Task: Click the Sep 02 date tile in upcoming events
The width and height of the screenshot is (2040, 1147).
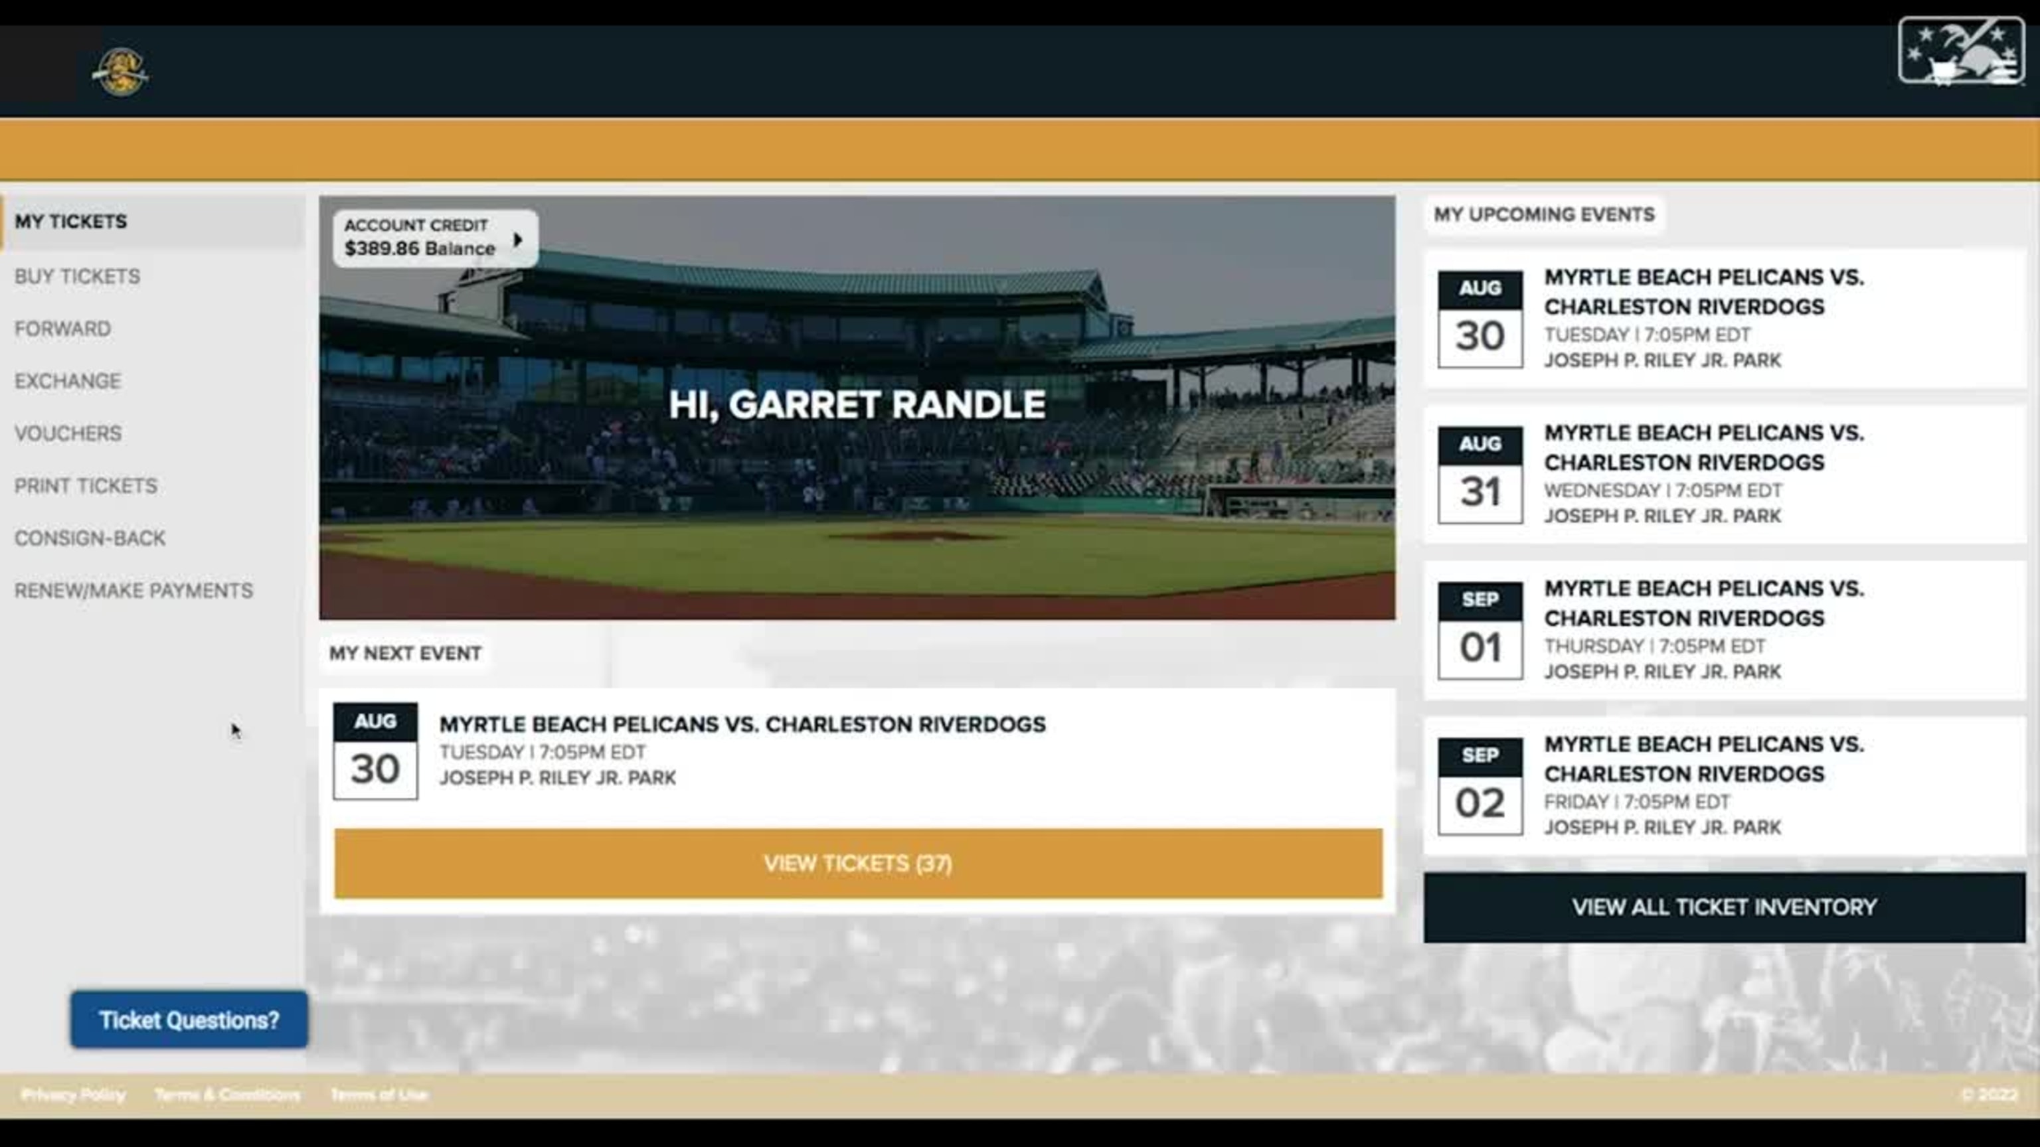Action: pos(1480,786)
